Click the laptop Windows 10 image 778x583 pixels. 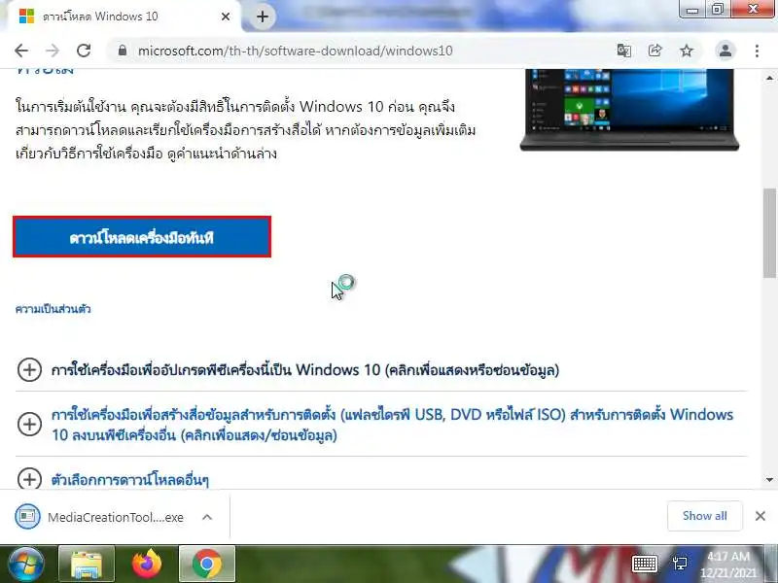pyautogui.click(x=629, y=110)
